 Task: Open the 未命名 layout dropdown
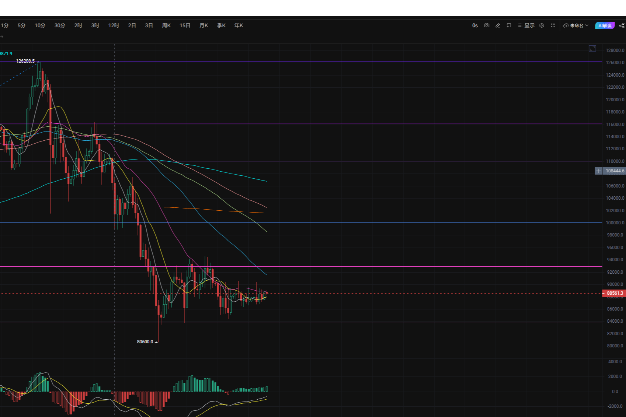click(x=576, y=25)
